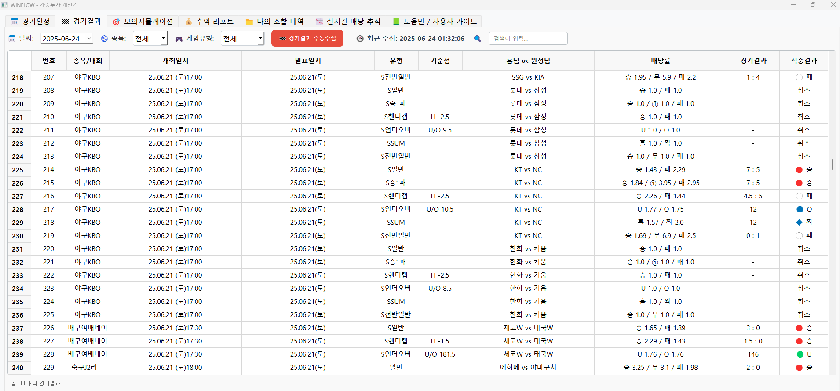Click the vertical scrollbar thumb

point(832,164)
